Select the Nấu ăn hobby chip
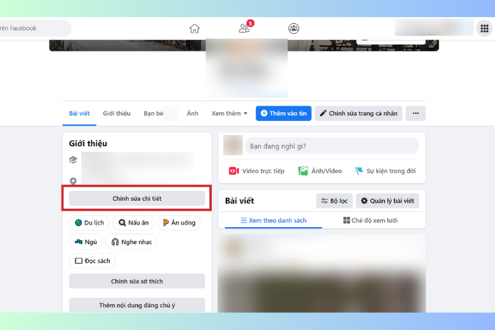495x330 pixels. (133, 222)
